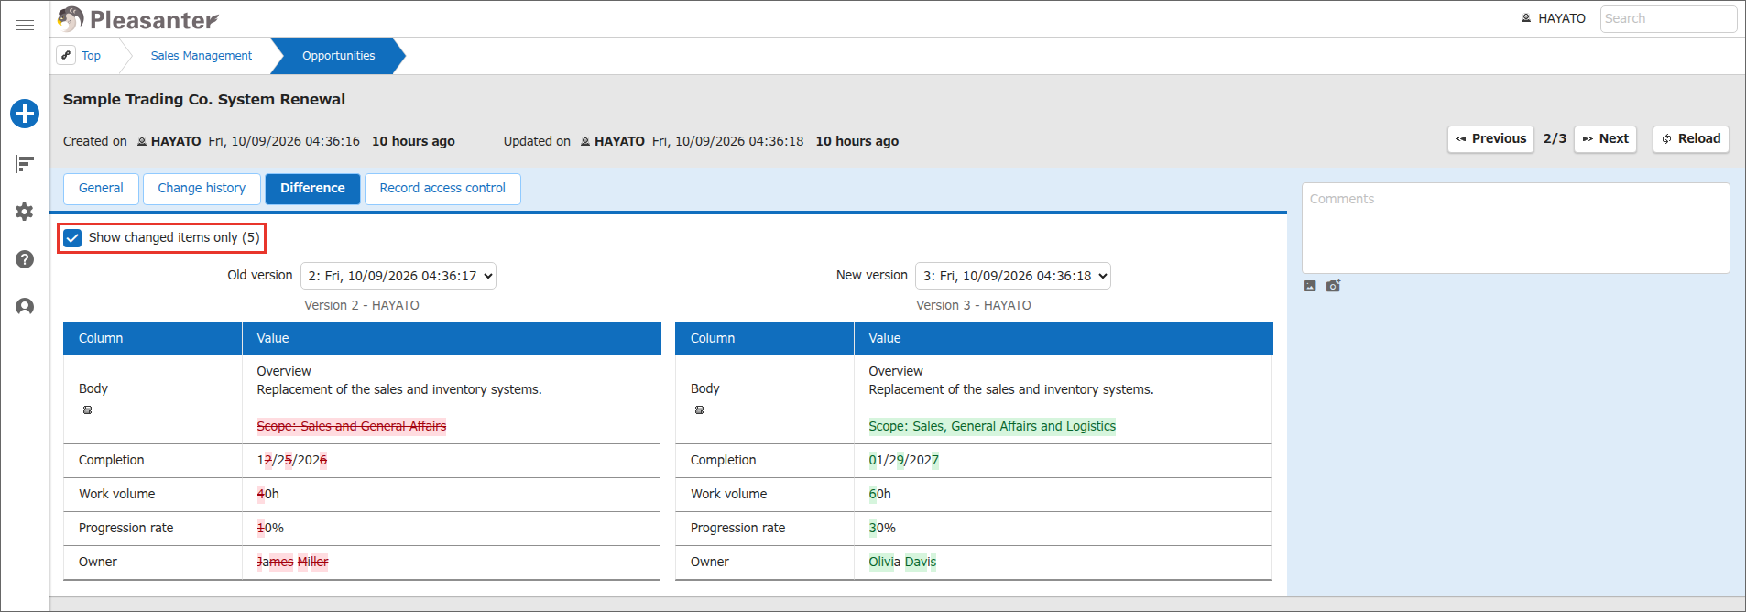Click the new Owner value Olivia Davis
Viewport: 1746px width, 612px height.
pyautogui.click(x=902, y=562)
